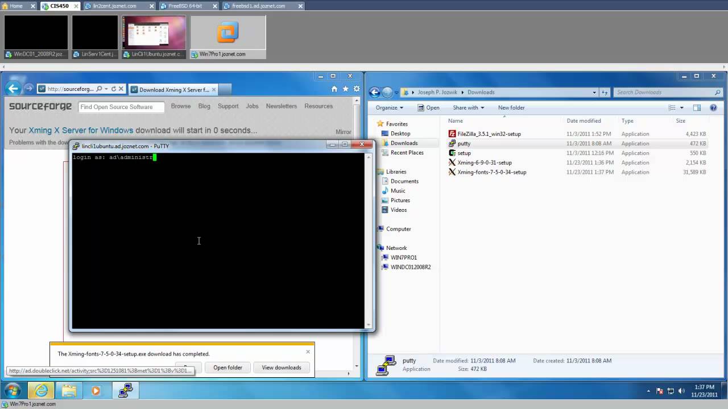Click Explorer window forward button
This screenshot has width=728, height=409.
point(387,92)
